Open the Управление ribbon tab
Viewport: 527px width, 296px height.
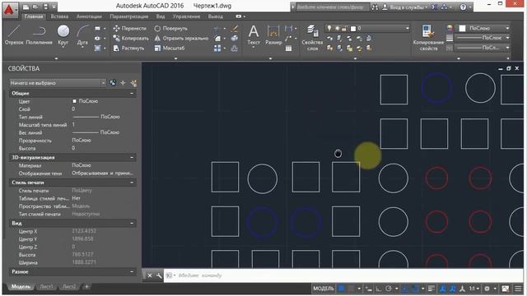click(186, 16)
